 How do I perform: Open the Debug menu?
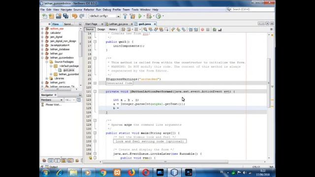[x=107, y=10]
